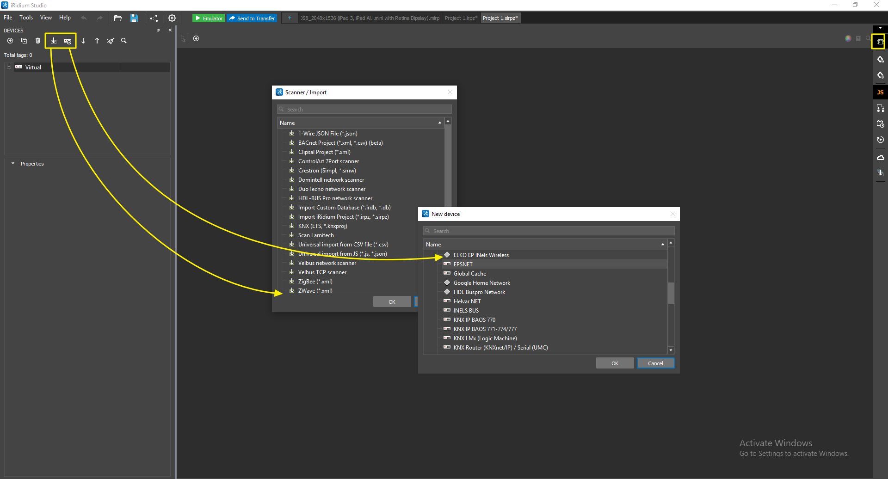
Task: Click the Search field in the New device dialog
Action: (548, 230)
